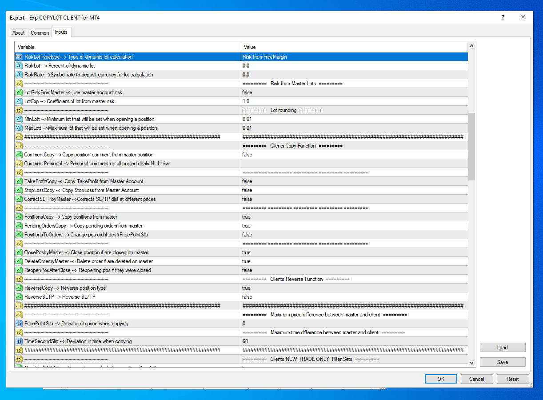543x400 pixels.
Task: Edit the RiskLot value 0.0
Action: [354, 66]
